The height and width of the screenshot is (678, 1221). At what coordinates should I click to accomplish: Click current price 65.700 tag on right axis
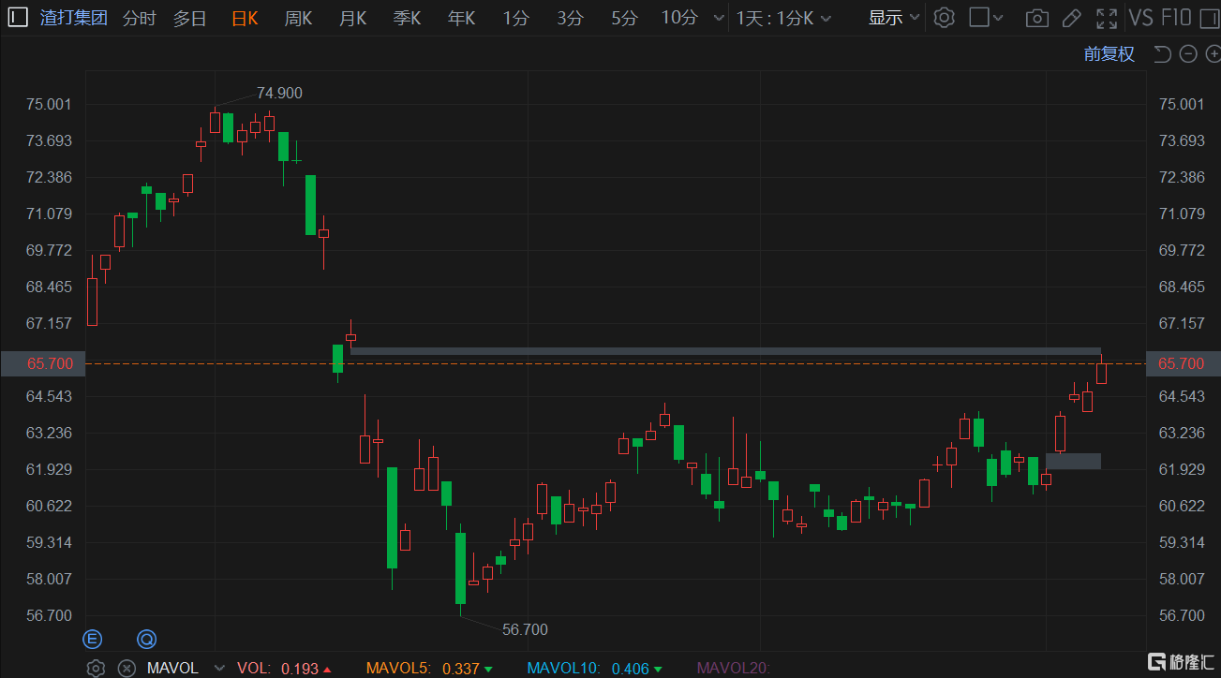coord(1184,363)
